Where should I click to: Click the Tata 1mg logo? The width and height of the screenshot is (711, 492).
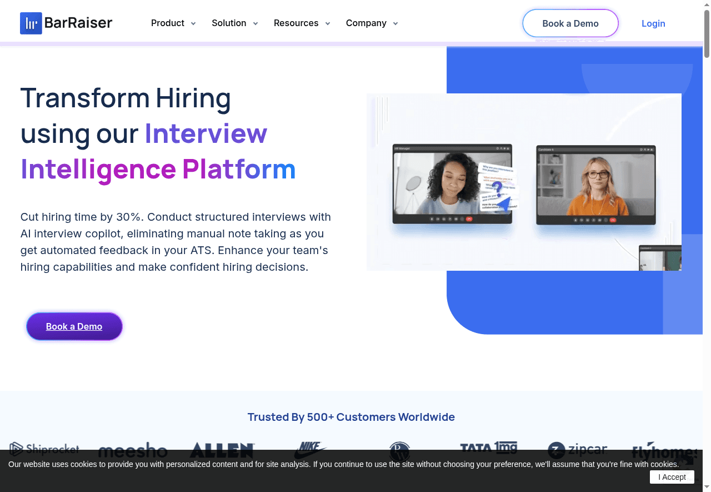point(488,447)
